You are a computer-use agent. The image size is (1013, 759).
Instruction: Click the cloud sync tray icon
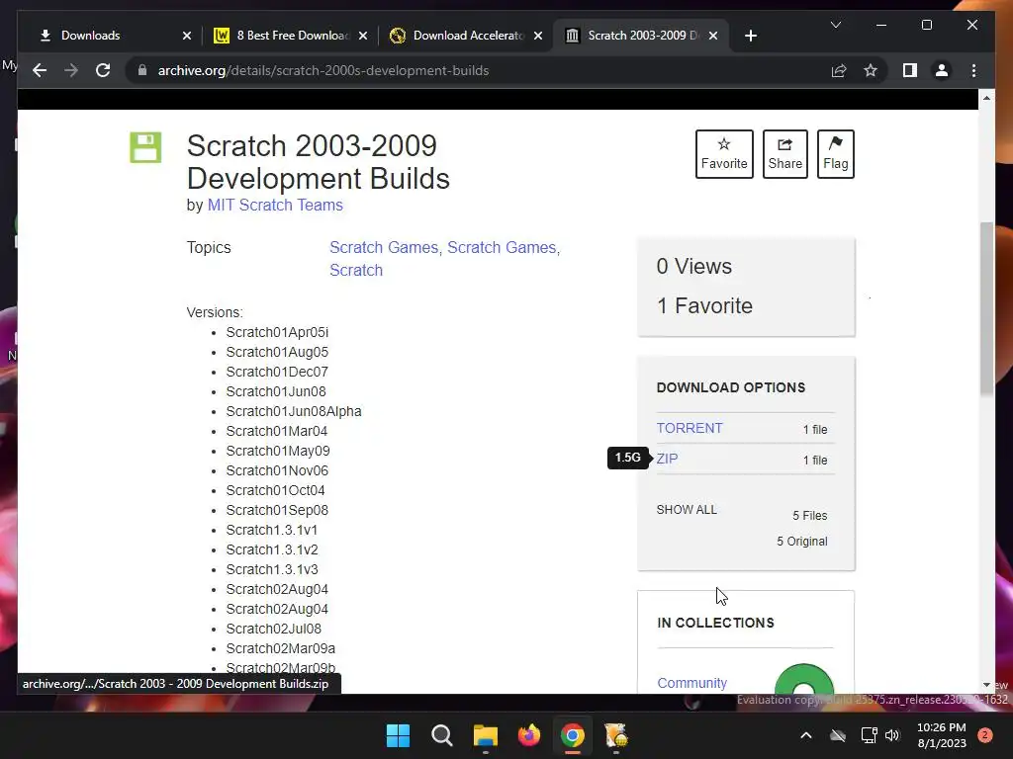838,735
